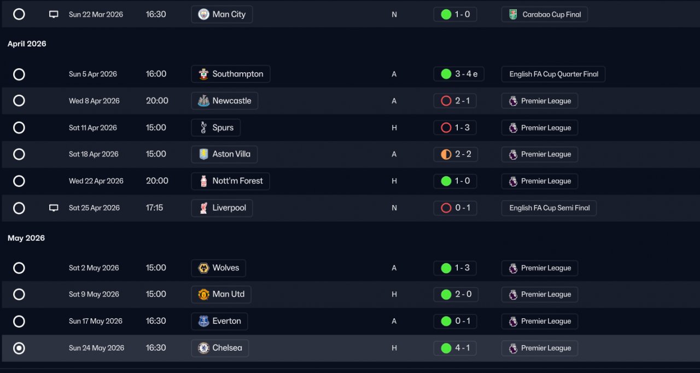The height and width of the screenshot is (373, 700).
Task: Collapse the April 2026 month section
Action: pos(27,44)
